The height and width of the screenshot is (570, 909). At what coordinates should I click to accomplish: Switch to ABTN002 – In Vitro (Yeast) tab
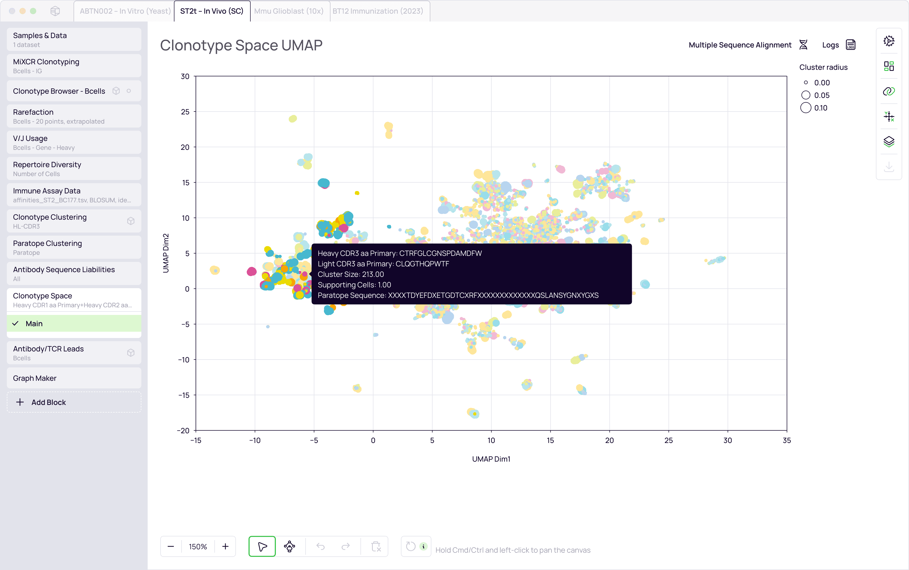click(125, 11)
